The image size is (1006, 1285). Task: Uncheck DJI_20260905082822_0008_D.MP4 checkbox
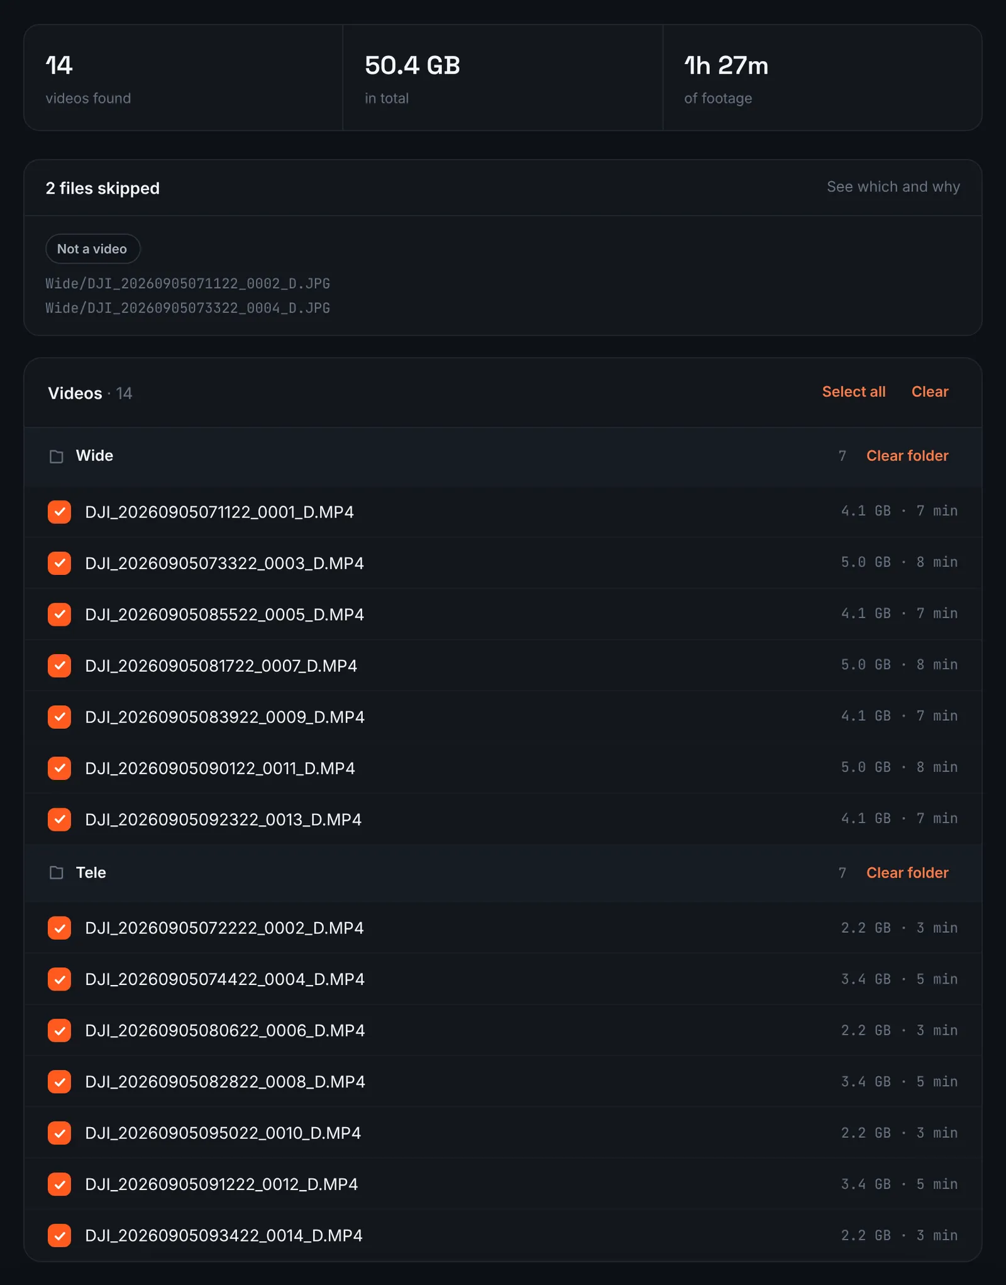tap(59, 1082)
